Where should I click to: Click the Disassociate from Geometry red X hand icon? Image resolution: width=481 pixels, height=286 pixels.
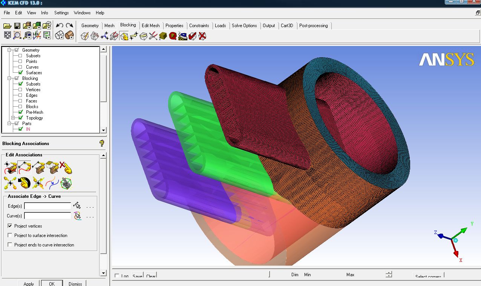[65, 168]
